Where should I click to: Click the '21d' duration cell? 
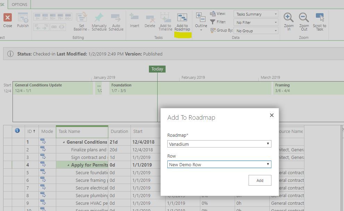pos(119,142)
